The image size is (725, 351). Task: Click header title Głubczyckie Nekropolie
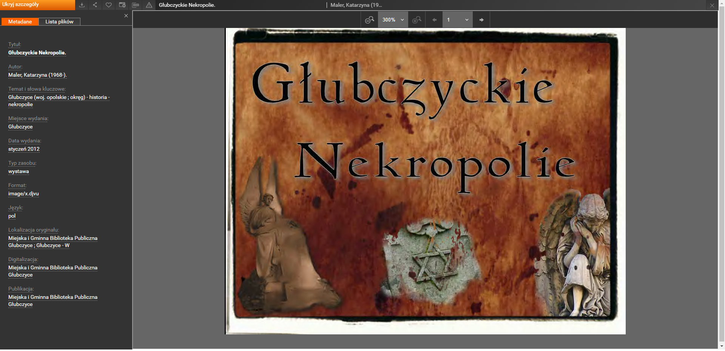click(x=187, y=5)
